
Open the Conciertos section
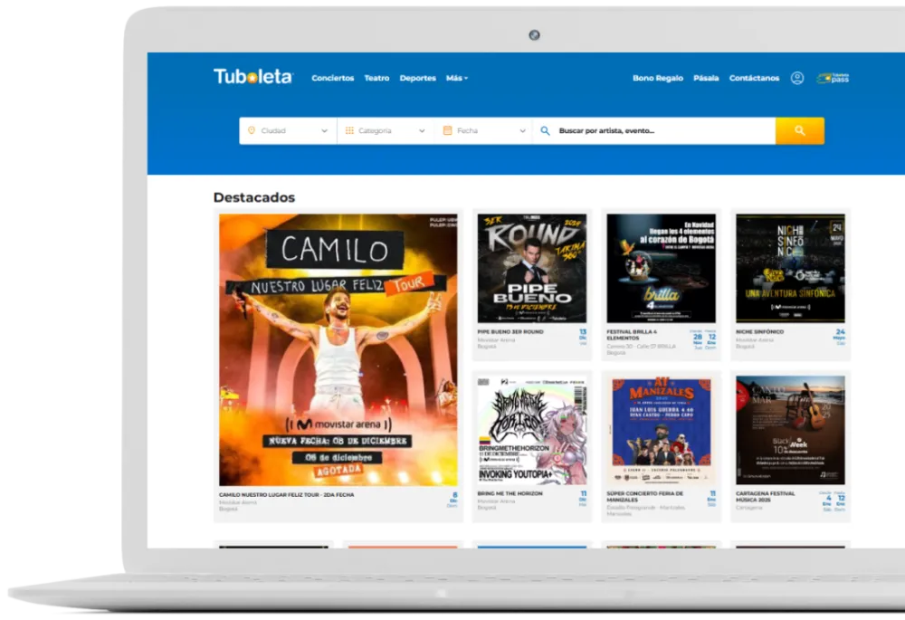(332, 78)
